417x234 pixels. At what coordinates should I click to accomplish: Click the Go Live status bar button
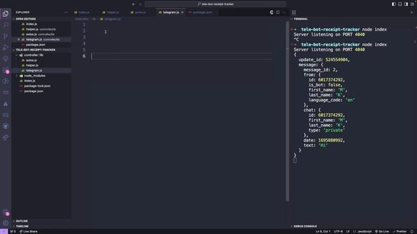[x=382, y=231]
